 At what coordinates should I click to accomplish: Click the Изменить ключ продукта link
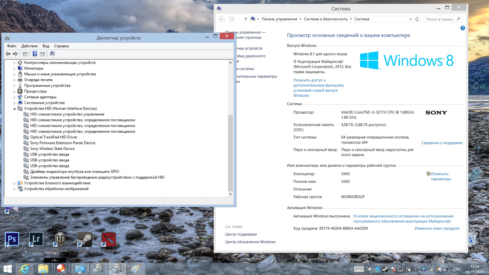[x=437, y=228]
